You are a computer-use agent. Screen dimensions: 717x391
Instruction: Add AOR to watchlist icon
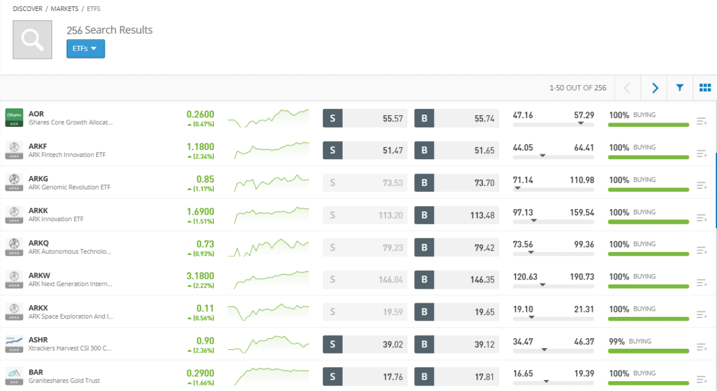click(x=702, y=121)
